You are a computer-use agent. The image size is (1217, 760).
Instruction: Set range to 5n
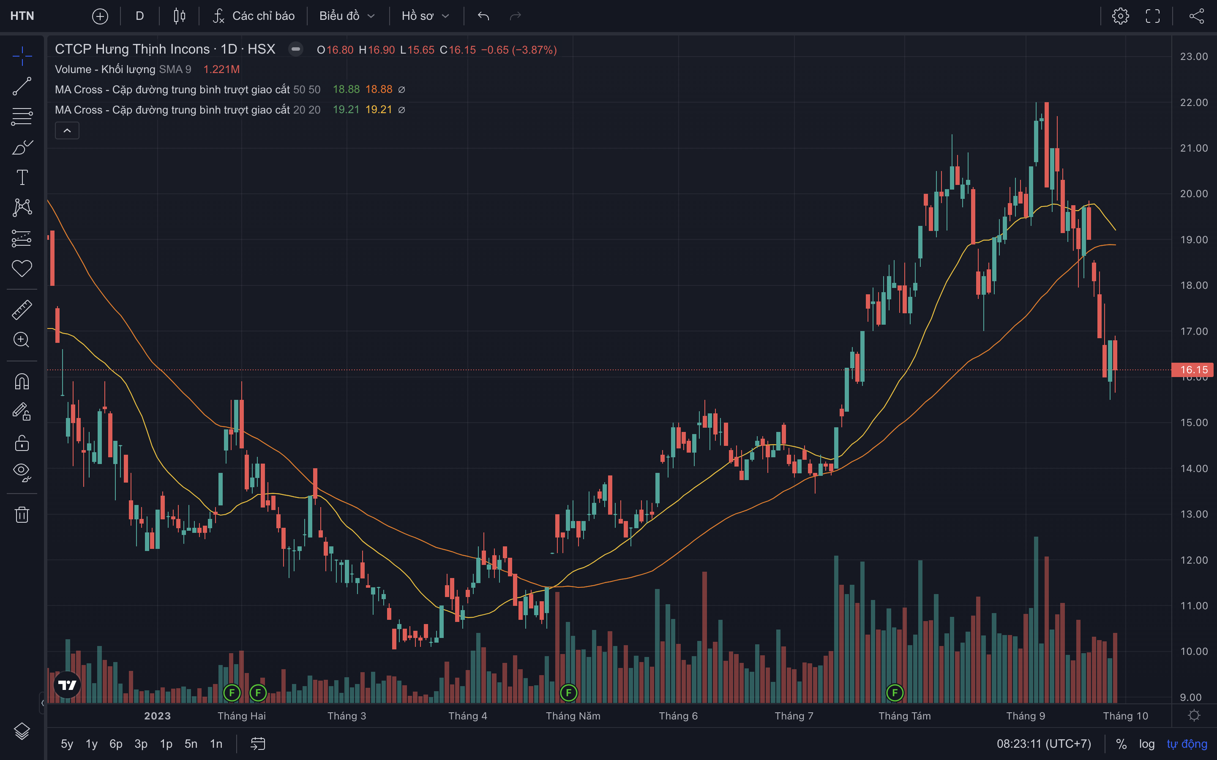pos(191,744)
